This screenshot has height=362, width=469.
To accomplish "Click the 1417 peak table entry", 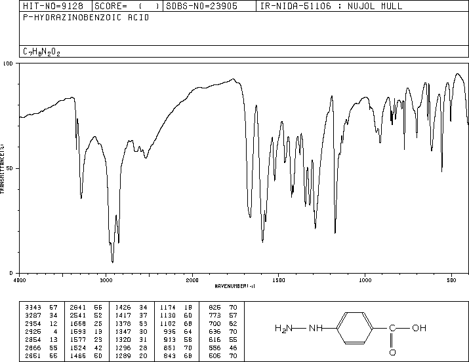I will (131, 316).
